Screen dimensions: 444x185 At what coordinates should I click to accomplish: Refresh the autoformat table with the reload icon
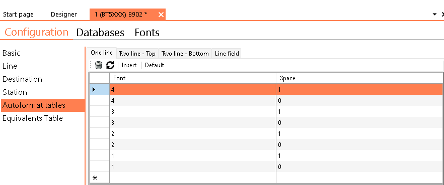click(110, 65)
